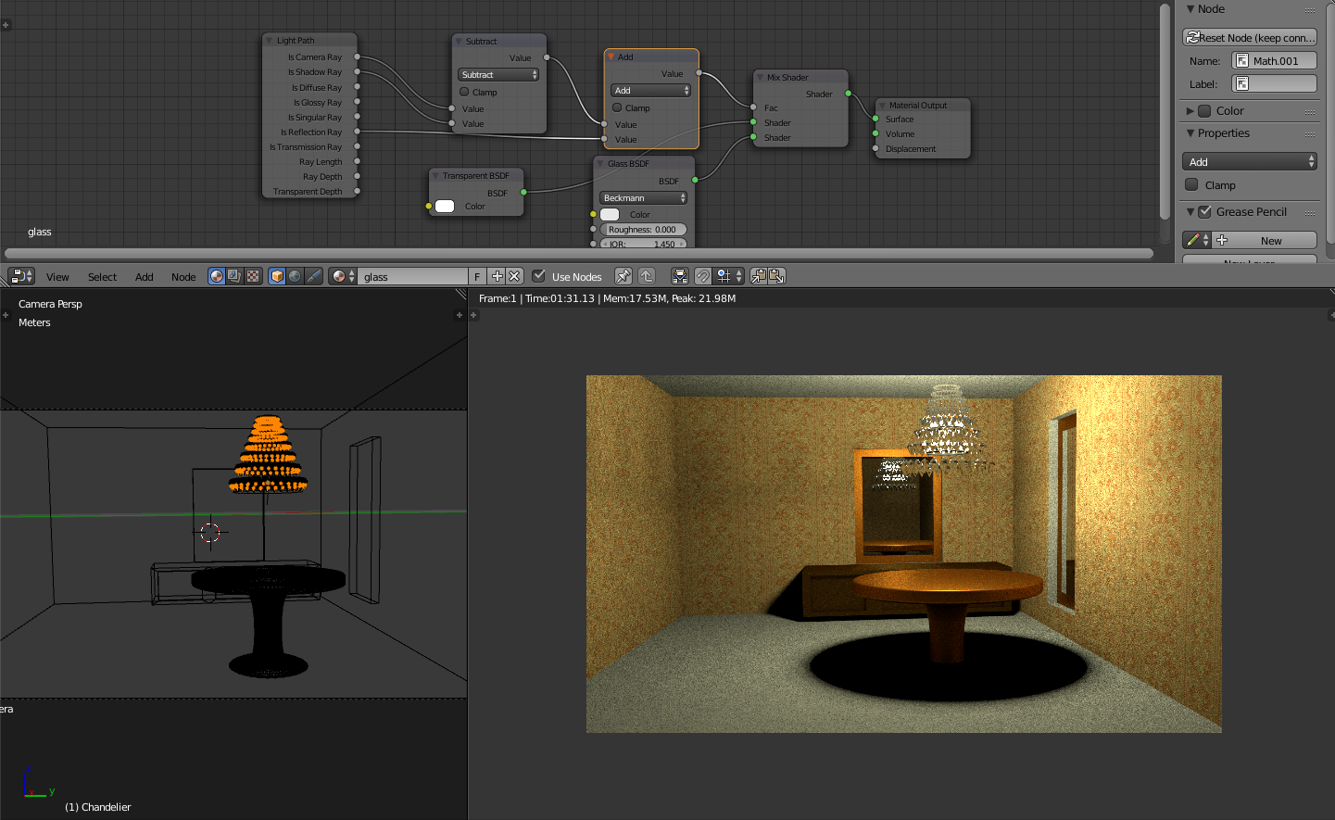Open Glass BSDF color swatch

click(x=610, y=215)
